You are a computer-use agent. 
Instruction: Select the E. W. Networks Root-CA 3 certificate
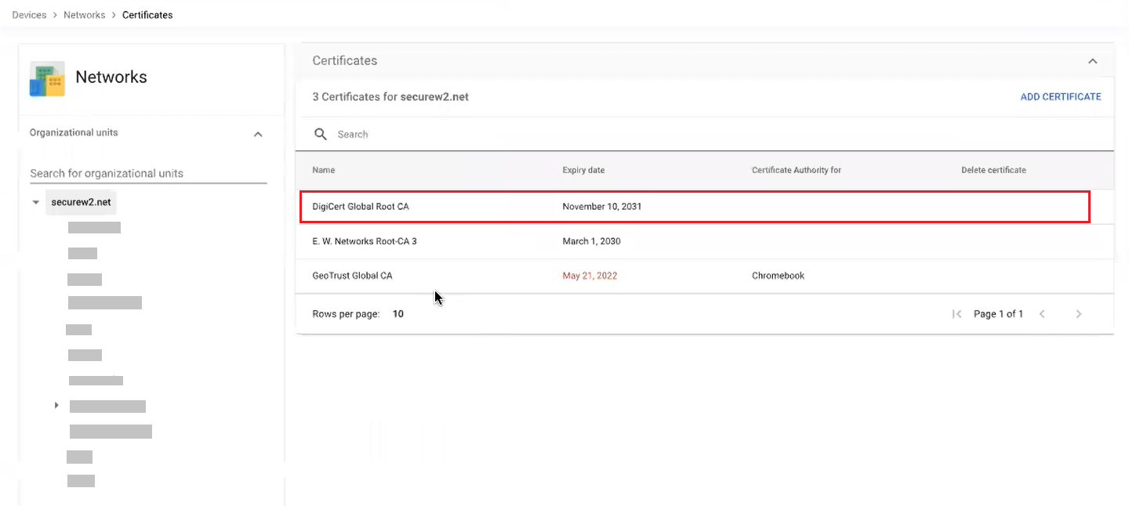[x=365, y=241]
